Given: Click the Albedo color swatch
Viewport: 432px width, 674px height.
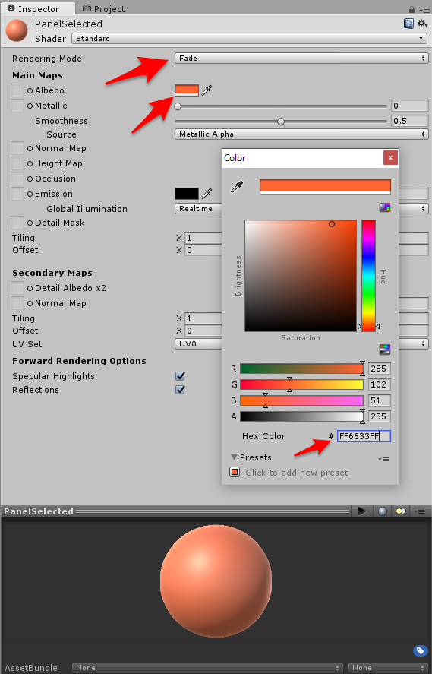Looking at the screenshot, I should click(x=187, y=90).
